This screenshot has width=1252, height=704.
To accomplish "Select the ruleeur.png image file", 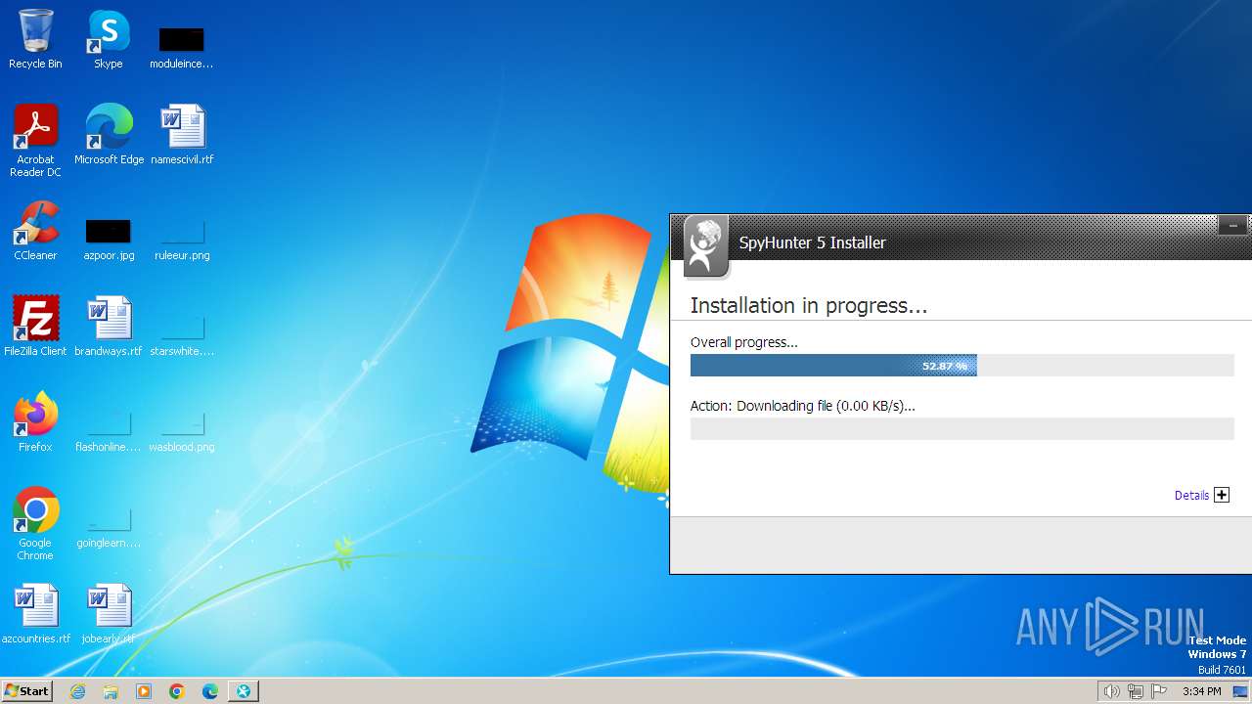I will [182, 240].
